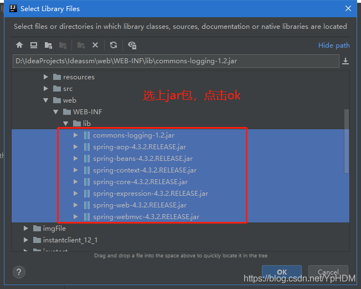Expand spring-aop-4.3.2.RELEASE.jar arrow

pyautogui.click(x=75, y=146)
